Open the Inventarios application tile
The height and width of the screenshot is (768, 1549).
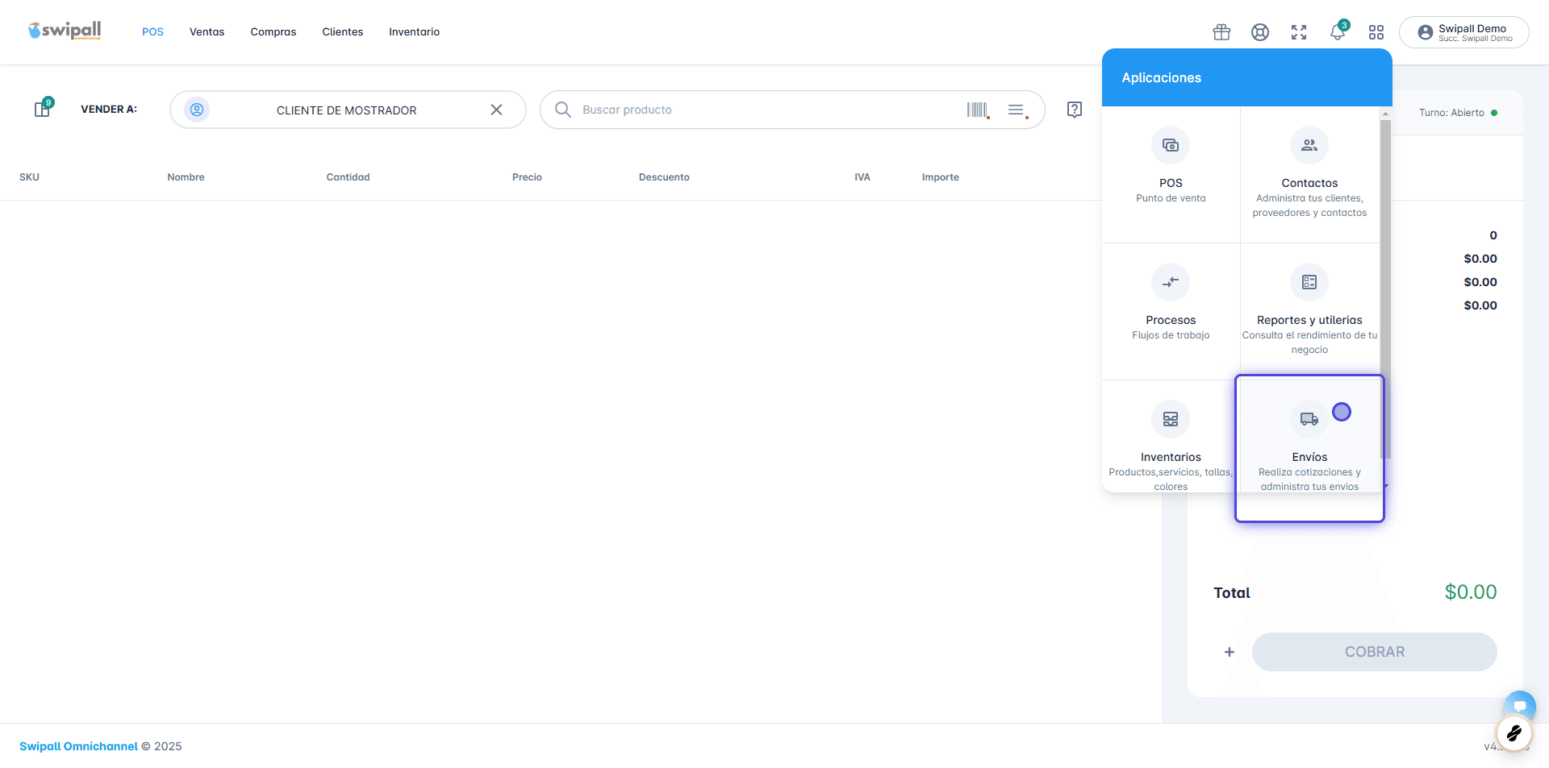[1171, 438]
